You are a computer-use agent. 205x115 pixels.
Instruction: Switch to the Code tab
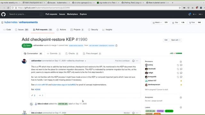click(7, 30)
